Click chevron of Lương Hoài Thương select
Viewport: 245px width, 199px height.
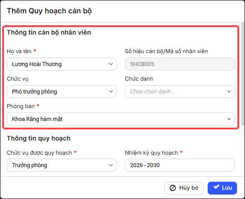coord(111,64)
